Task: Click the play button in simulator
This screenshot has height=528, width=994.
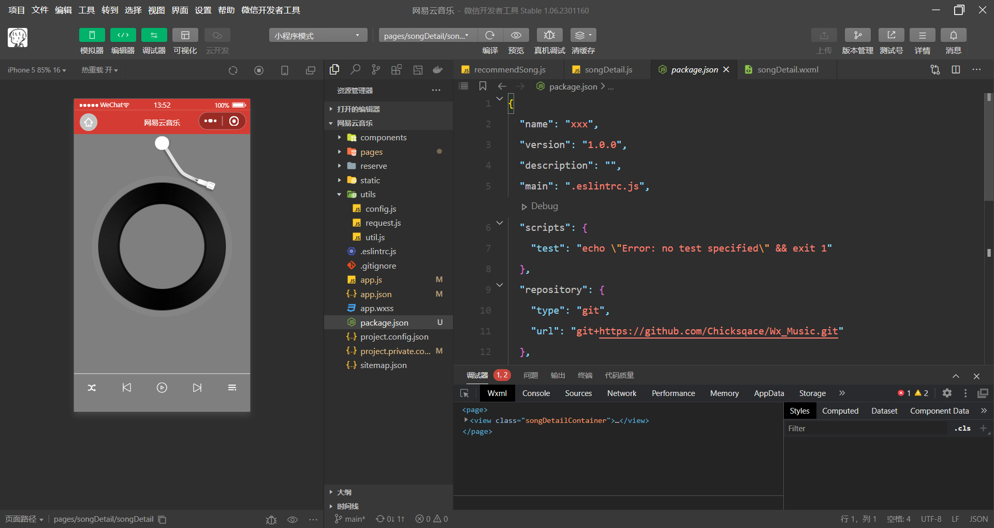Action: point(162,388)
